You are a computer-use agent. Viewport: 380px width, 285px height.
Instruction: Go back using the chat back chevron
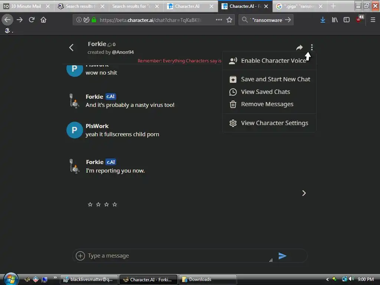[x=71, y=47]
